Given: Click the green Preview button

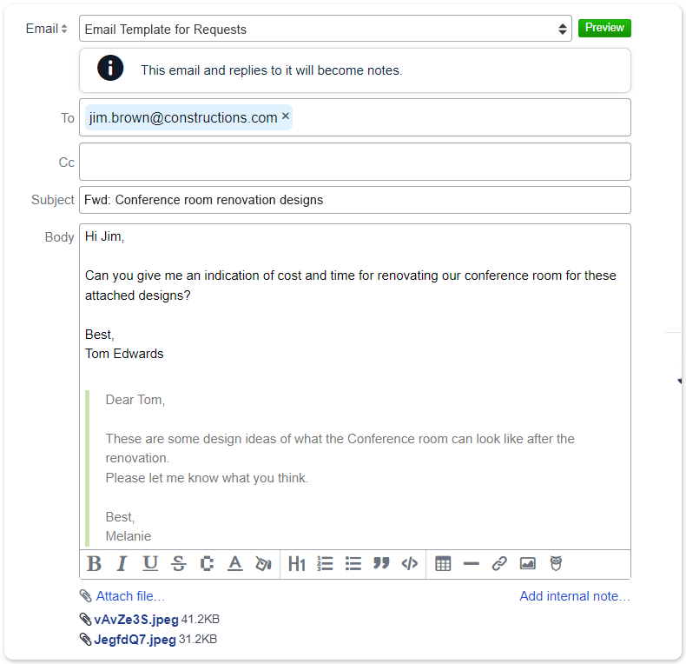Looking at the screenshot, I should [604, 28].
